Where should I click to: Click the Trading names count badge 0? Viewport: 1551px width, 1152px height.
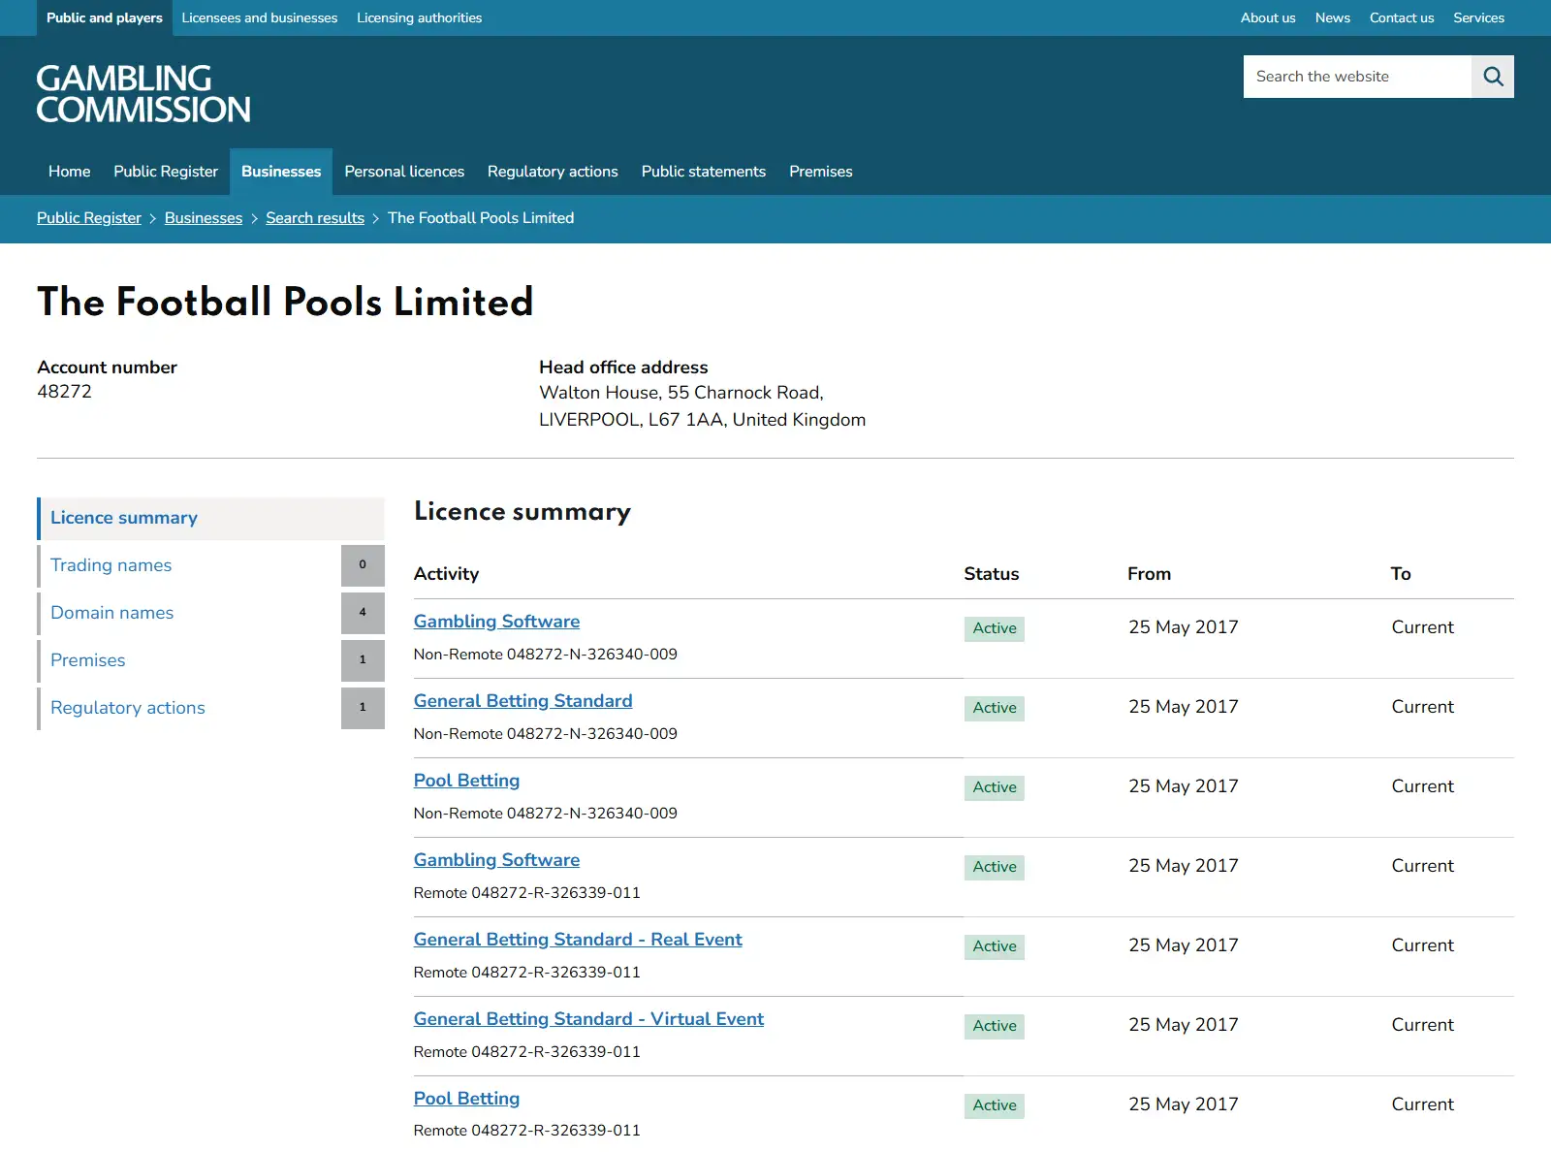[363, 565]
